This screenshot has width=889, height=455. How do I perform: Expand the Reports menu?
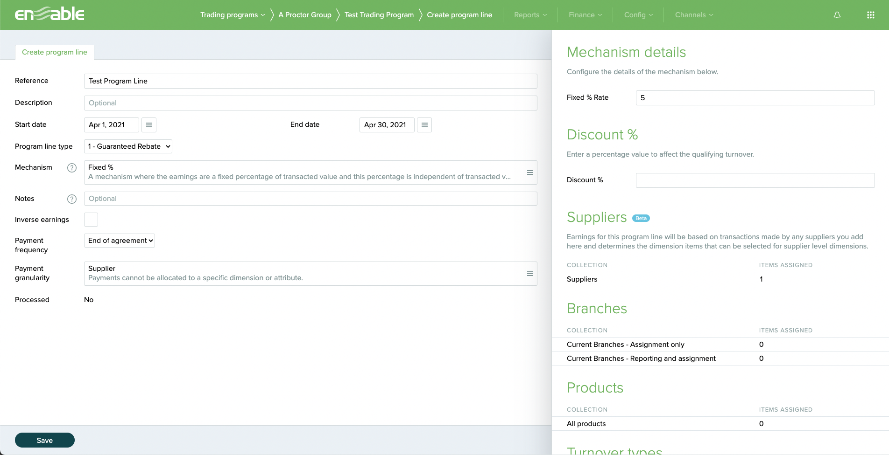pyautogui.click(x=530, y=15)
